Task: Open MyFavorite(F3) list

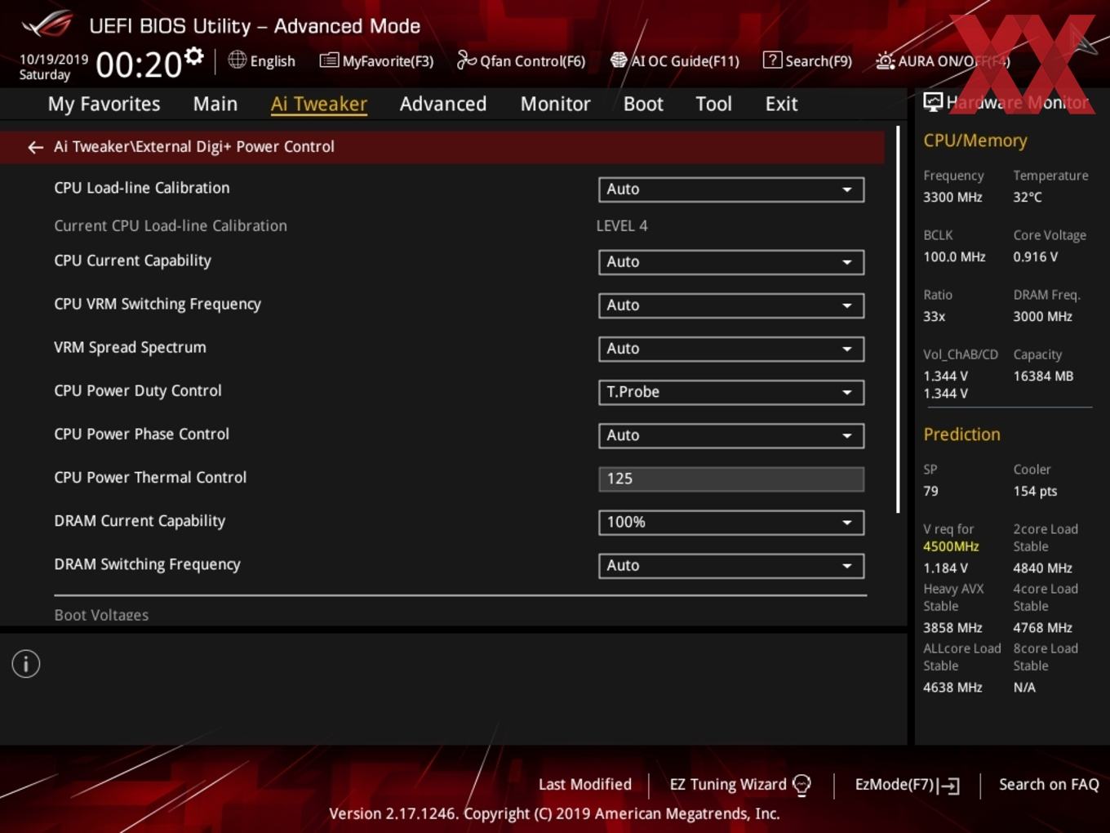Action: 376,60
